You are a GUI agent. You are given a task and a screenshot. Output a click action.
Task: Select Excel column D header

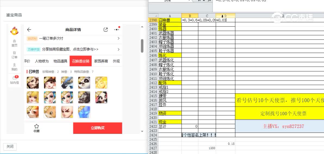pyautogui.click(x=225, y=16)
